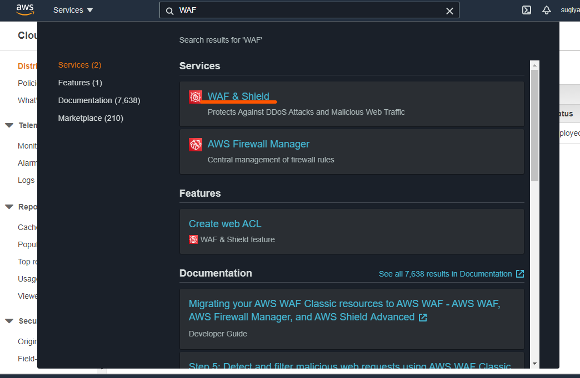This screenshot has height=378, width=580.
Task: Click the WAF & Shield service icon
Action: (195, 96)
